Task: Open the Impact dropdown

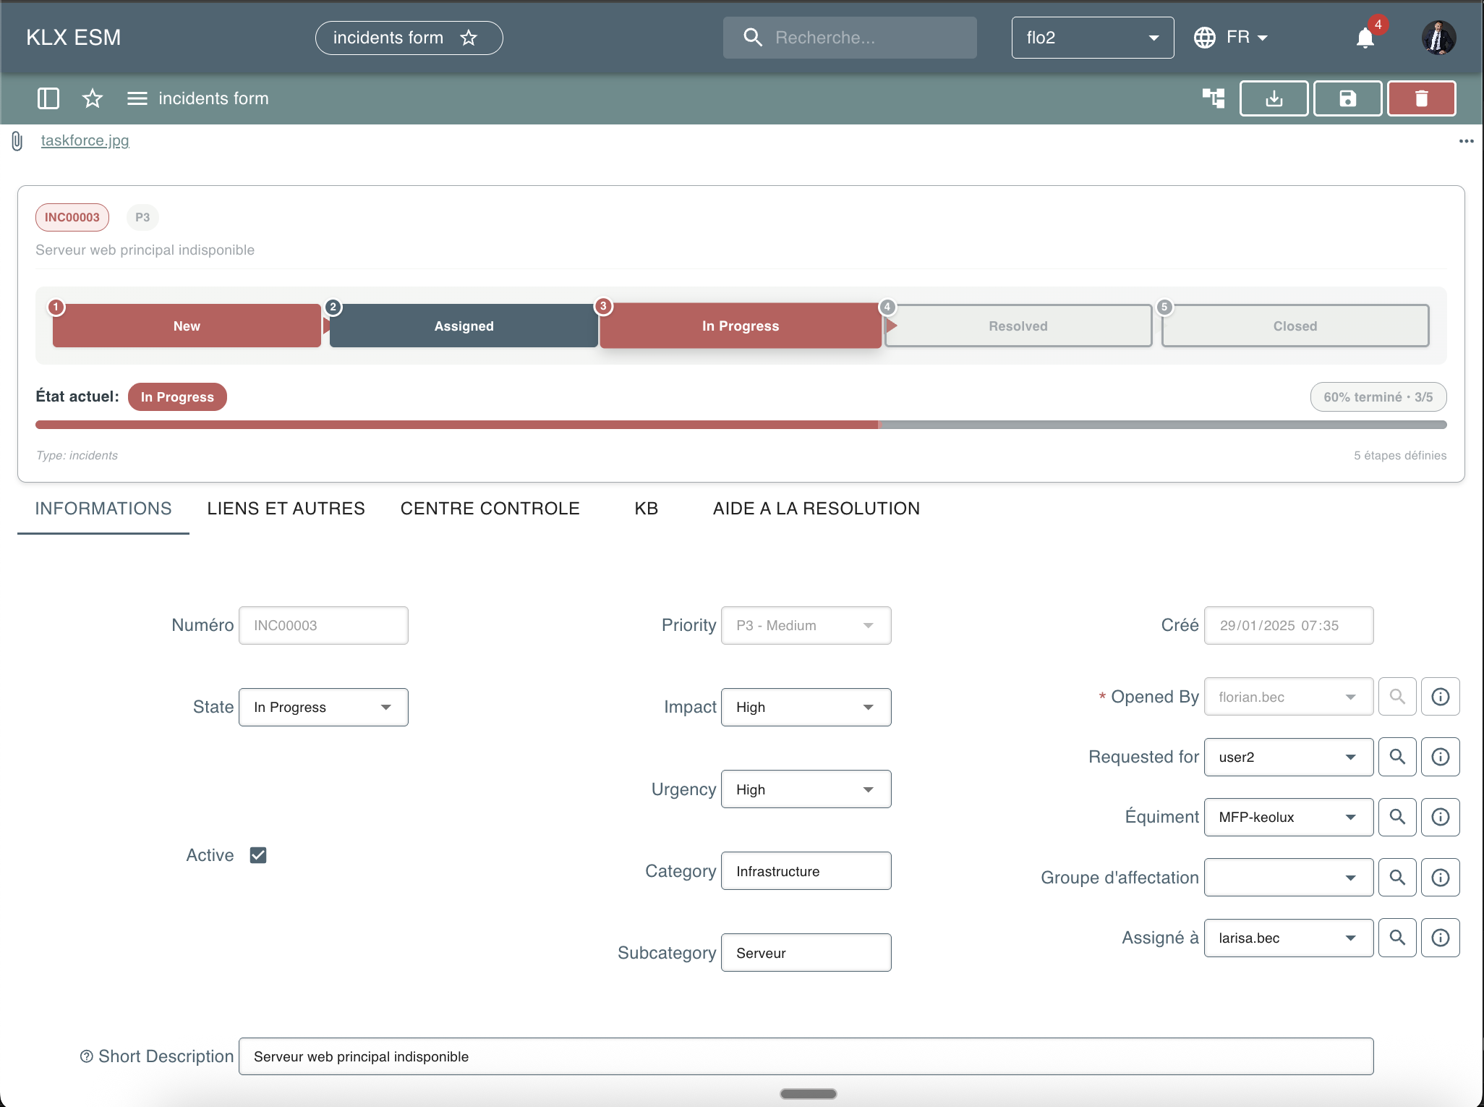Action: (x=806, y=707)
